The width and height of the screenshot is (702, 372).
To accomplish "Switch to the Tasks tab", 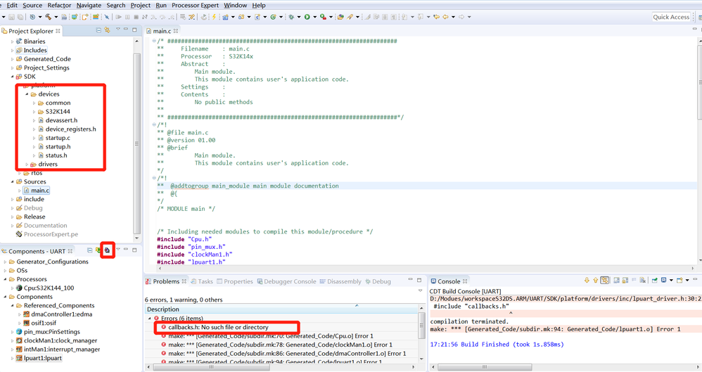I will pyautogui.click(x=202, y=281).
